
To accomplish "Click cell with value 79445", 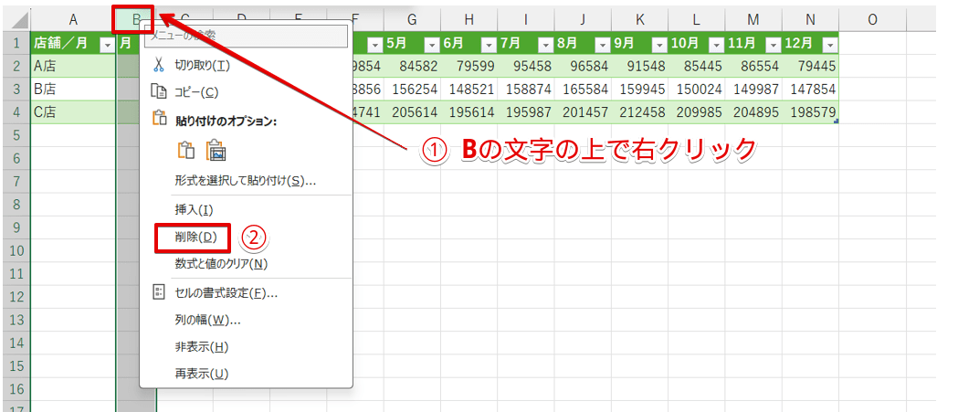I will (x=810, y=66).
